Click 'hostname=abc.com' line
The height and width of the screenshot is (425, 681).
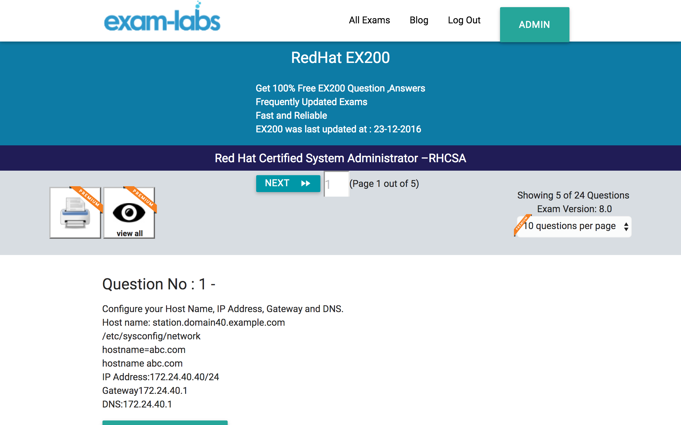(x=144, y=350)
